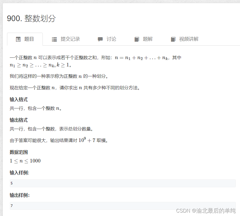
Task: Click the 输出格式 heading
Action: click(x=19, y=120)
